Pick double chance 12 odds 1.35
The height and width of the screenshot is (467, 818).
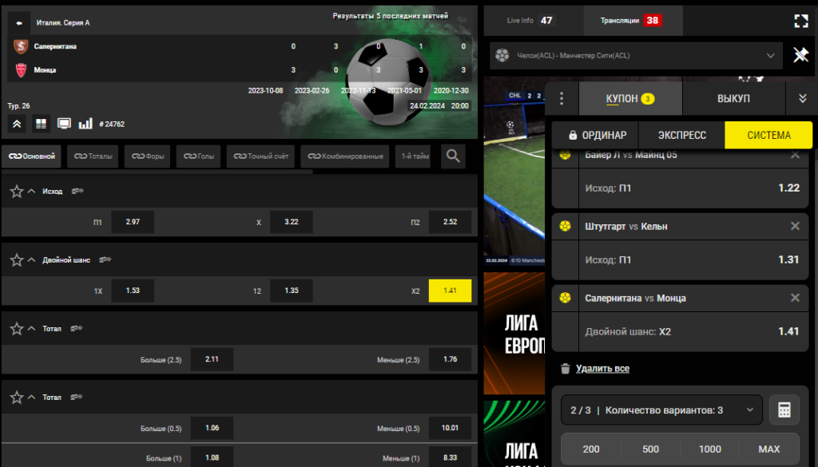point(291,291)
